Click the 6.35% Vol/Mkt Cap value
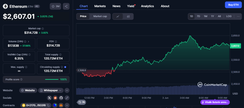The width and height of the screenshot is (244, 108). (19, 58)
